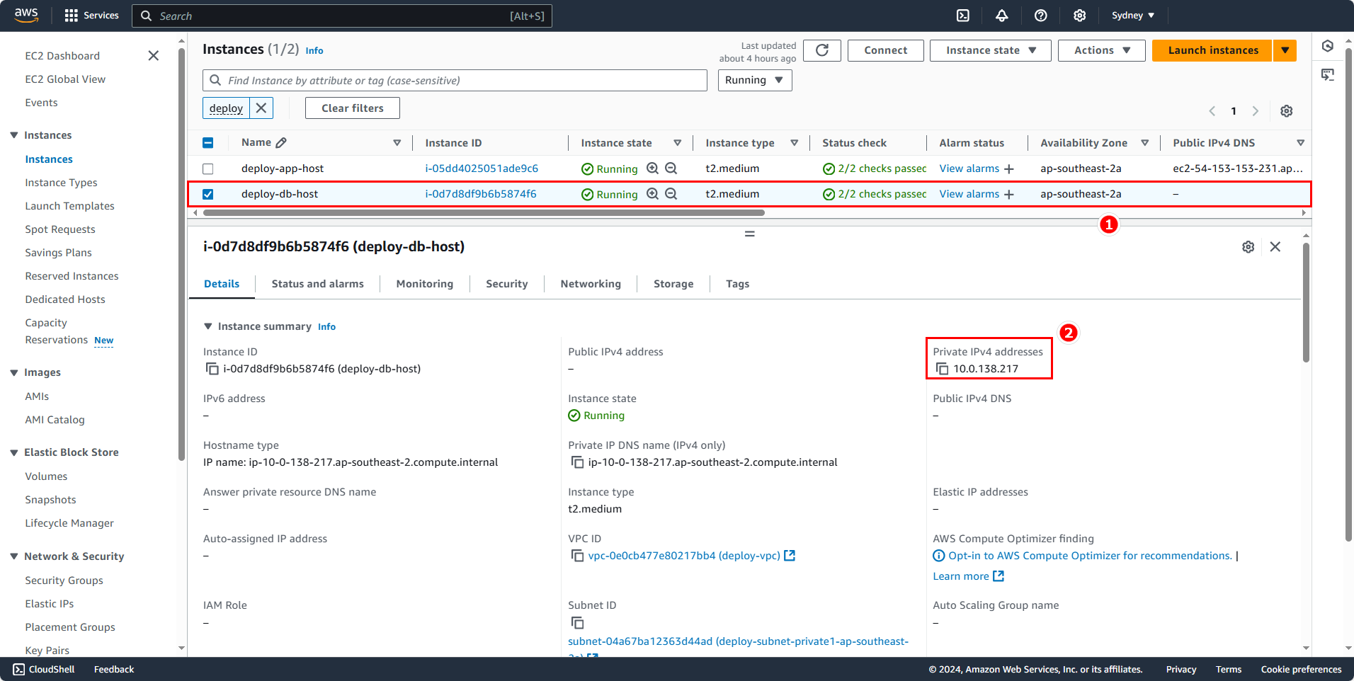1354x681 pixels.
Task: Copy the Instance ID value
Action: coord(212,369)
